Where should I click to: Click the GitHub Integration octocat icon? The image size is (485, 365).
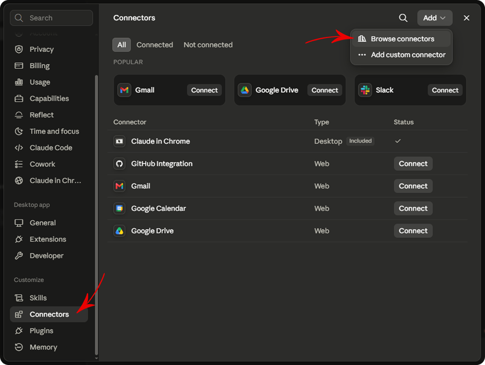119,163
